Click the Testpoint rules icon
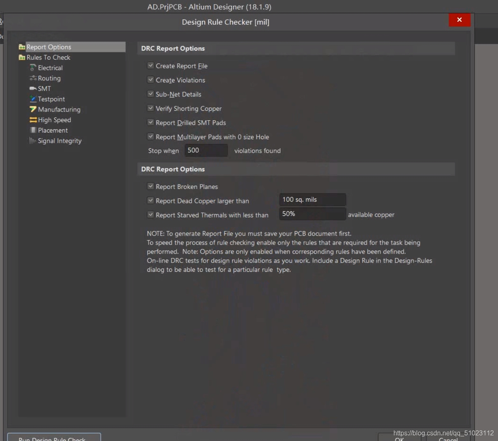Screen dimensions: 498x441 pos(33,99)
